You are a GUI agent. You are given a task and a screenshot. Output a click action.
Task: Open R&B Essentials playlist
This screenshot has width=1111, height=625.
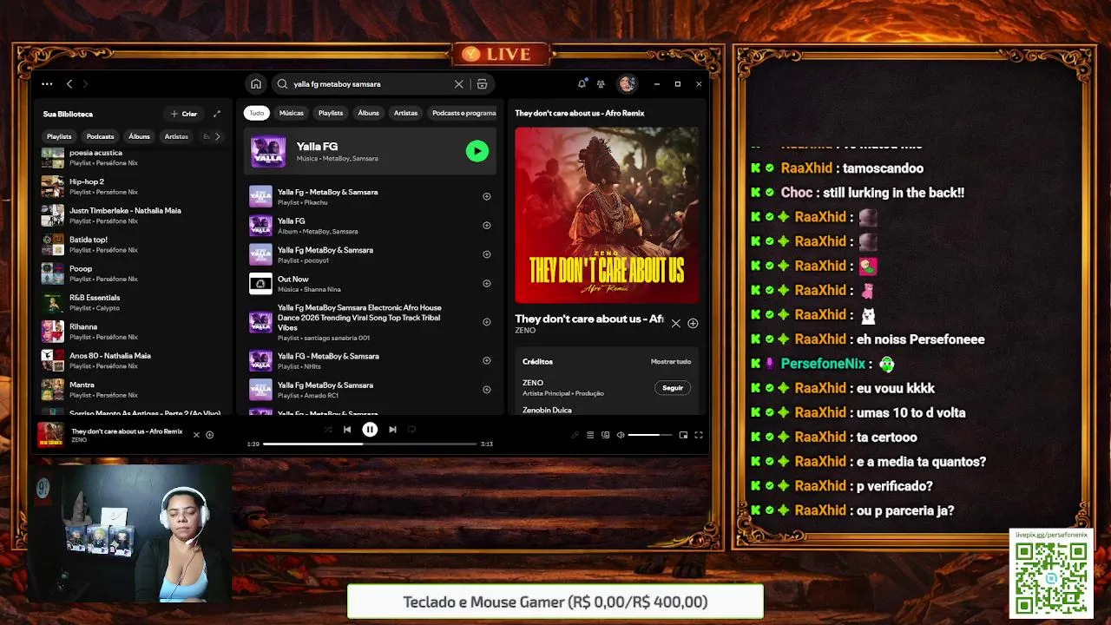(135, 302)
